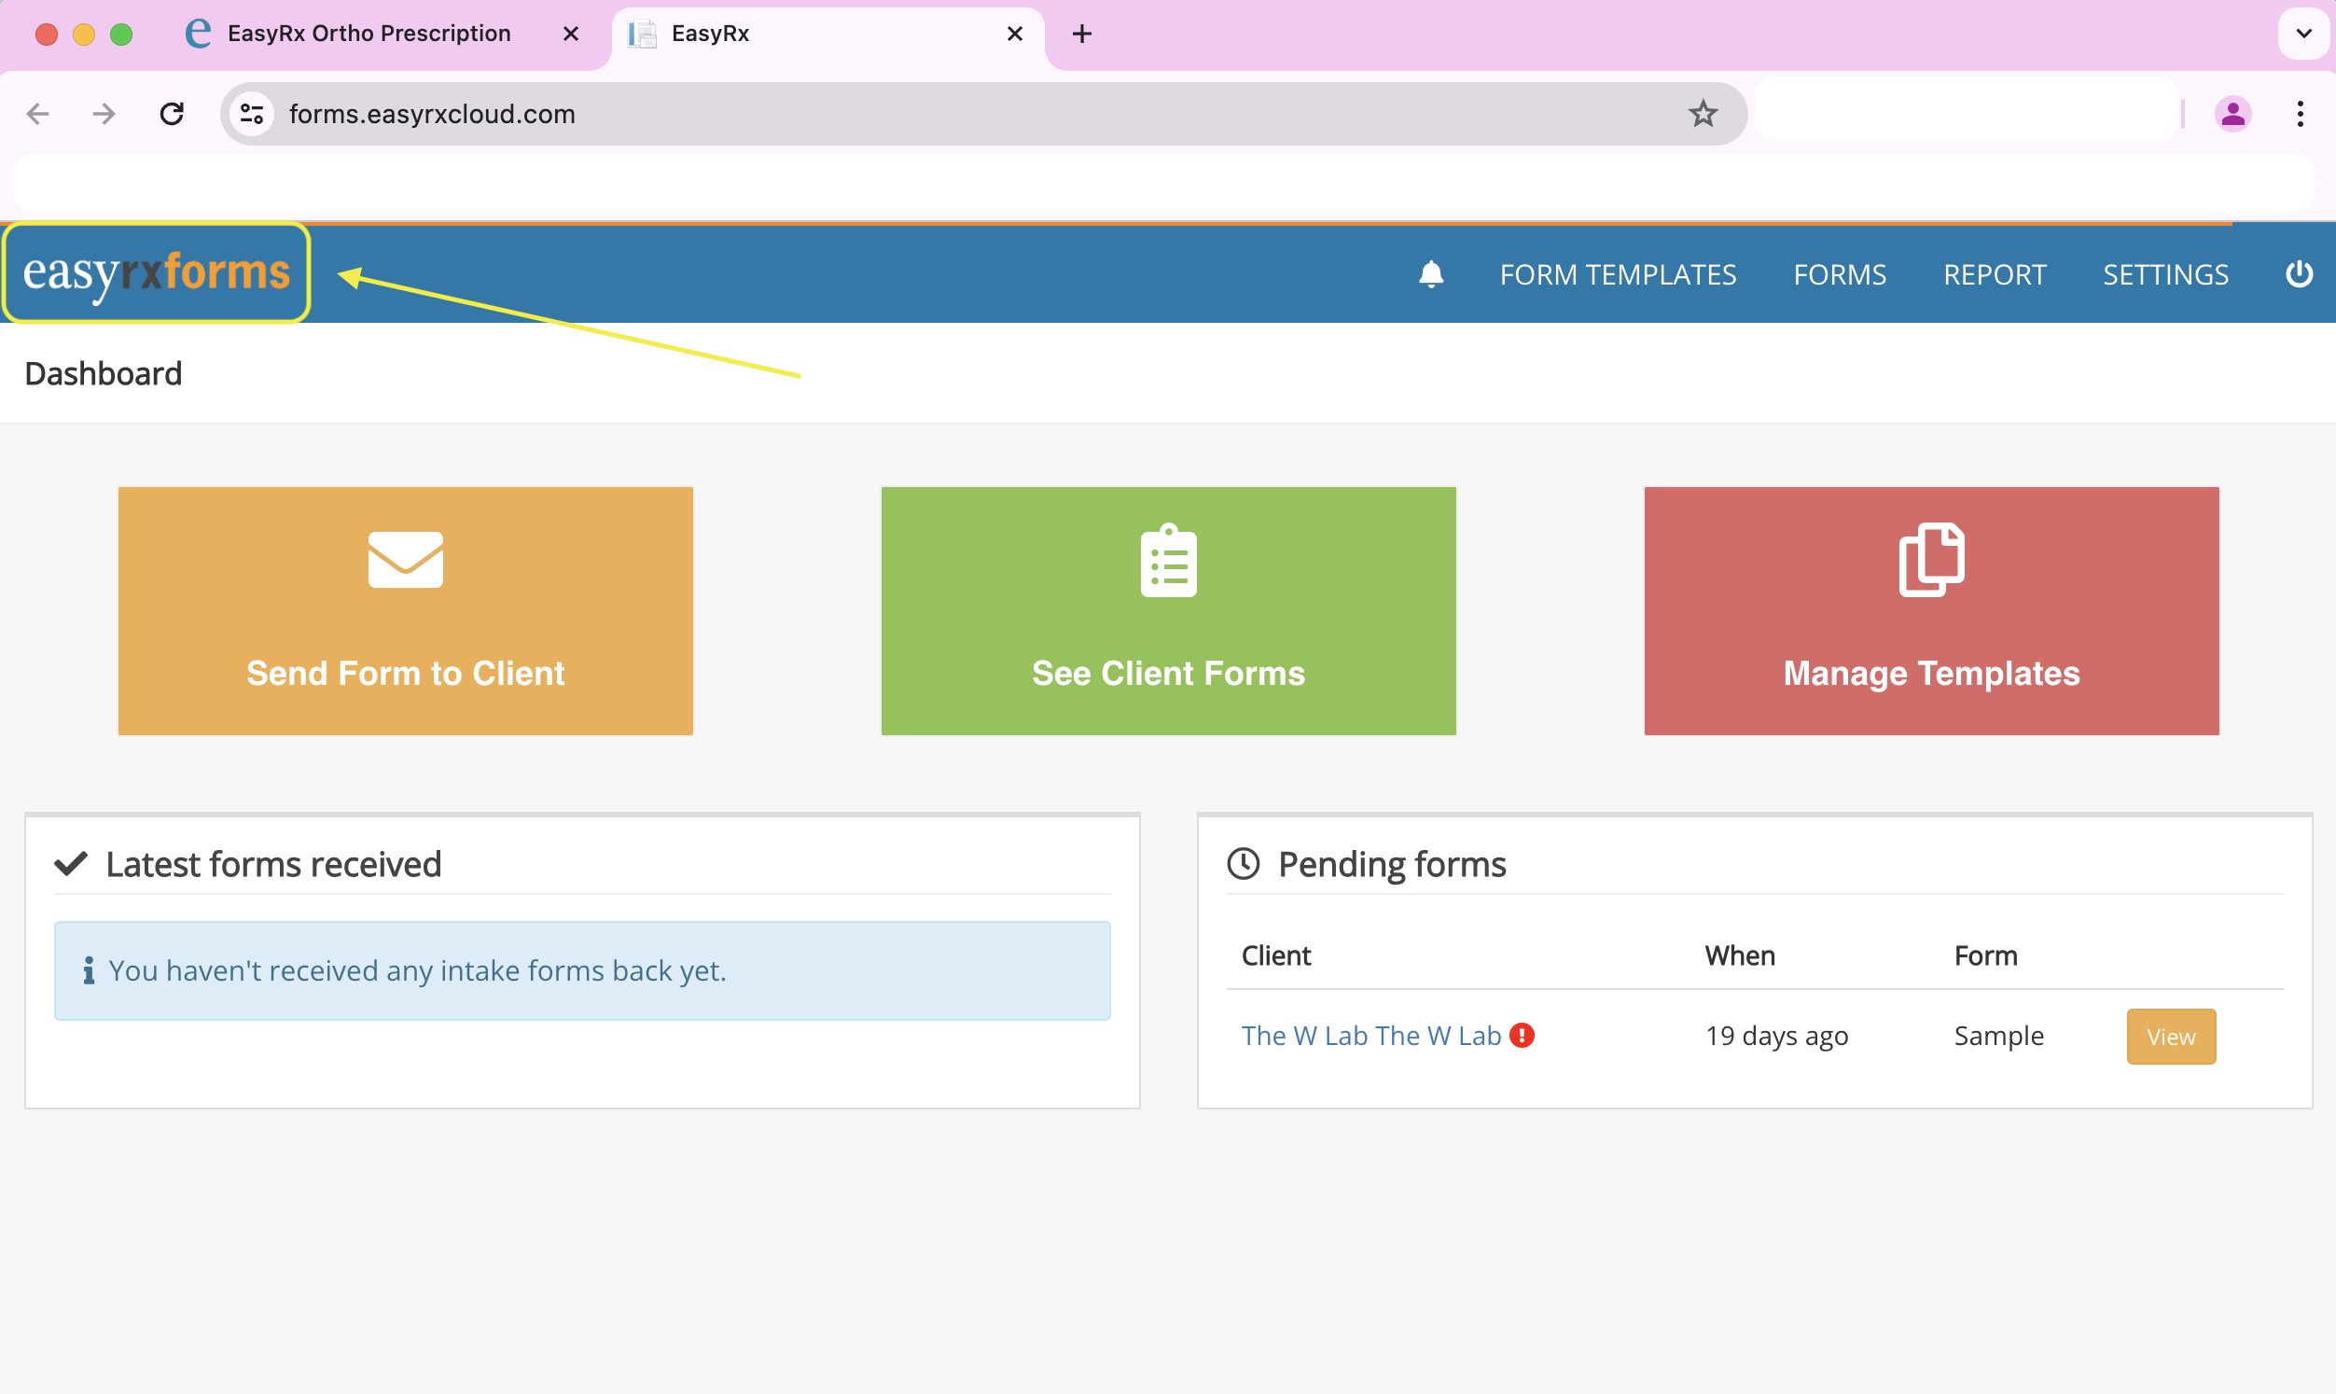Viewport: 2336px width, 1394px height.
Task: Click the checkmark icon by Latest forms received
Action: coord(70,863)
